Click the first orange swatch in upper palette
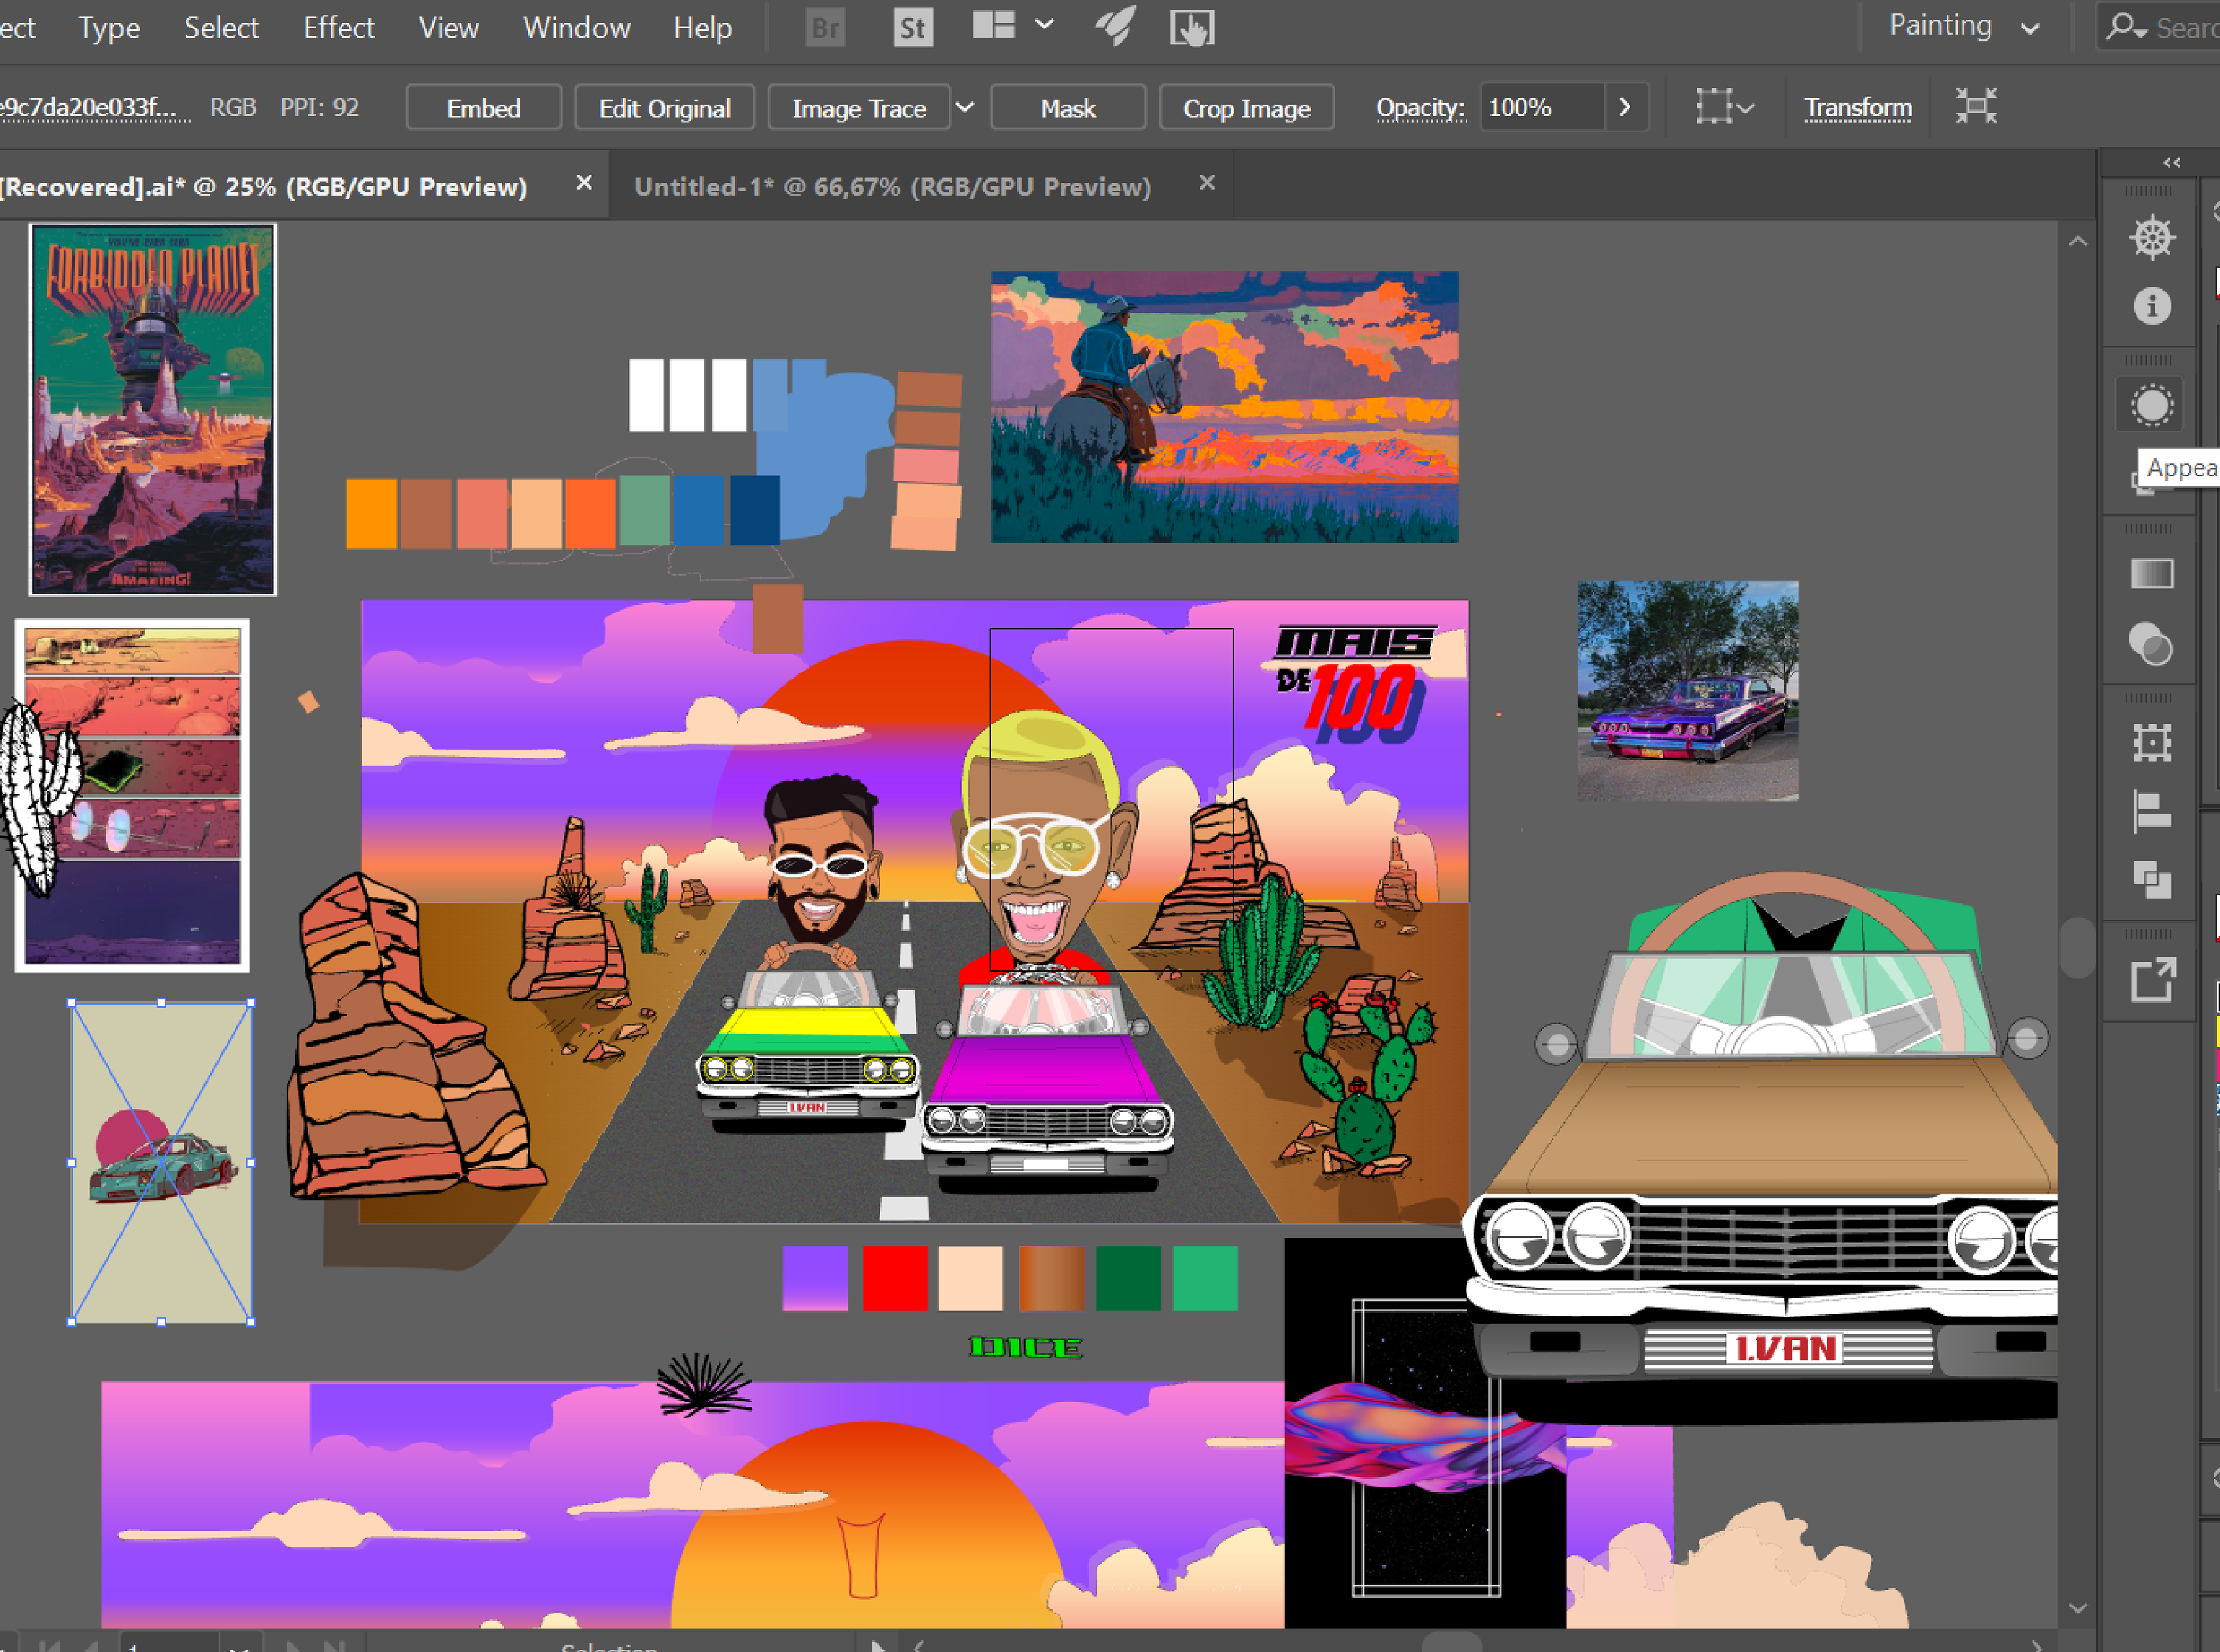This screenshot has width=2220, height=1652. (371, 514)
